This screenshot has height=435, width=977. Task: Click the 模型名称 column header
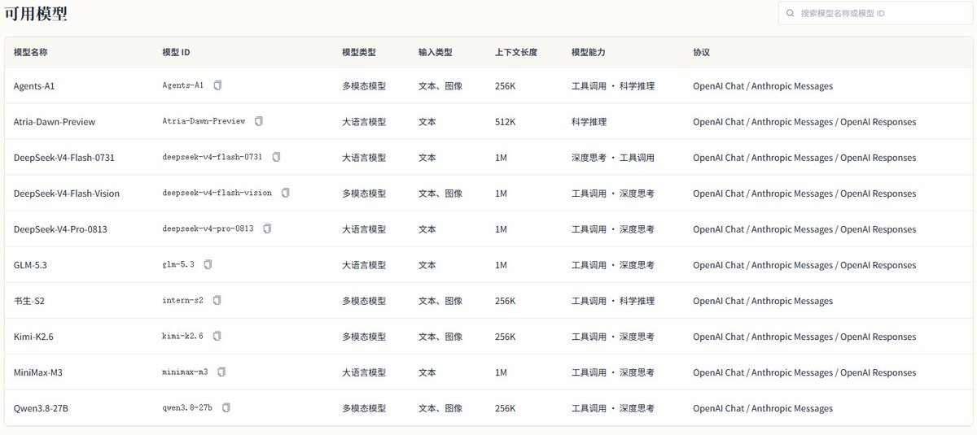(31, 52)
